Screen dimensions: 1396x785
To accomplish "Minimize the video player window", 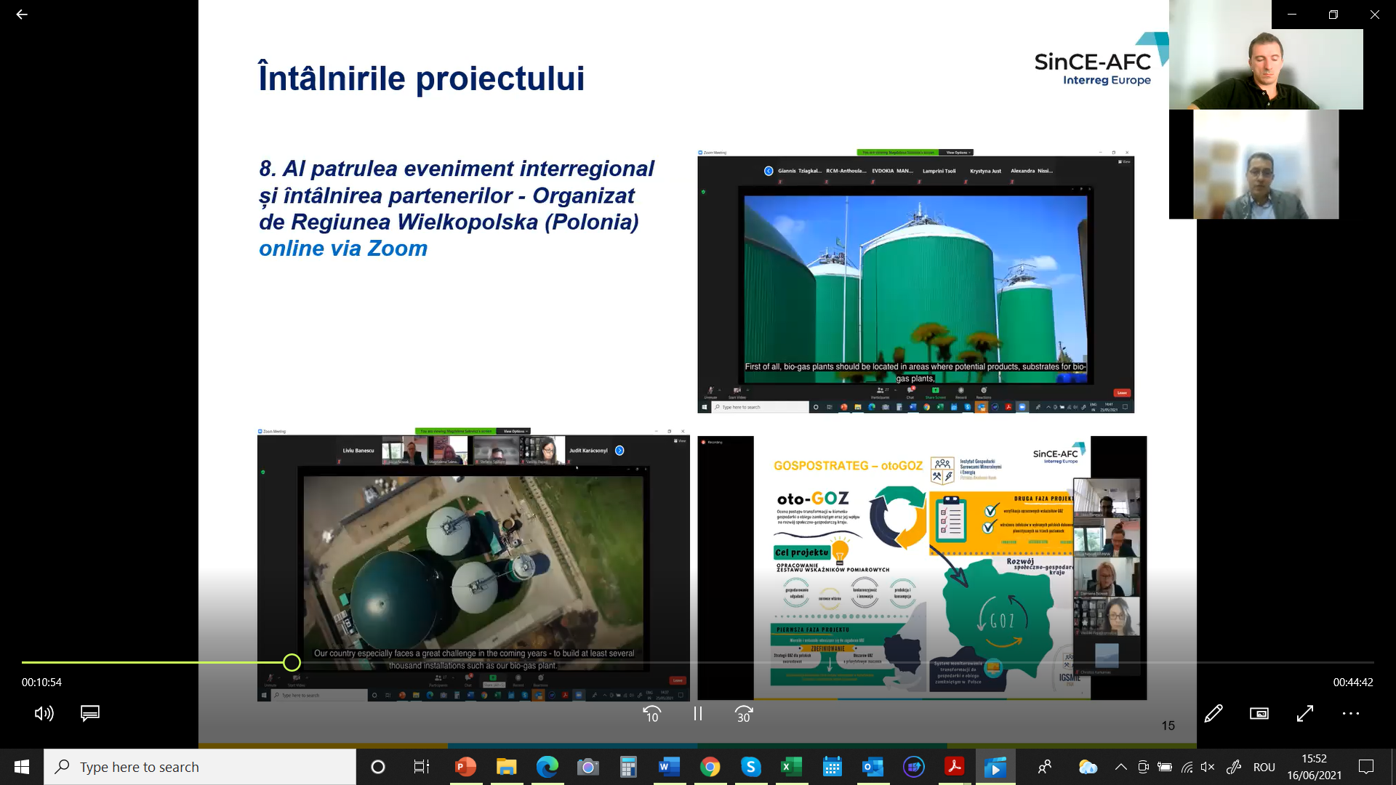I will pos(1292,15).
